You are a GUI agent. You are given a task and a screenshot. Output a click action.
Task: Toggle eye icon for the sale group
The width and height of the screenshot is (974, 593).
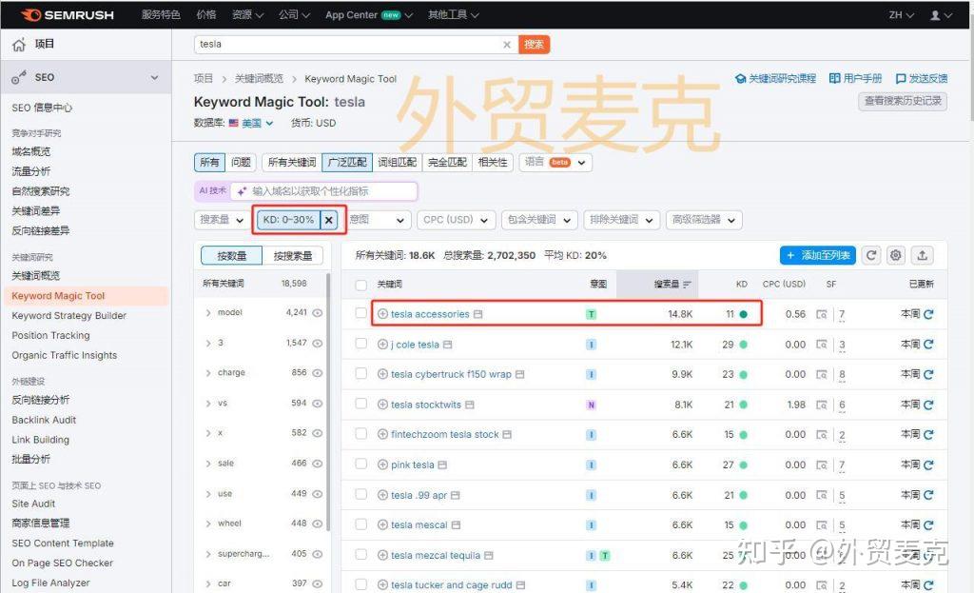(x=318, y=464)
